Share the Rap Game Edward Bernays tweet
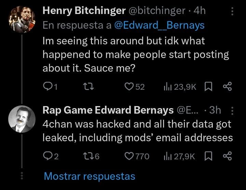 (227, 156)
